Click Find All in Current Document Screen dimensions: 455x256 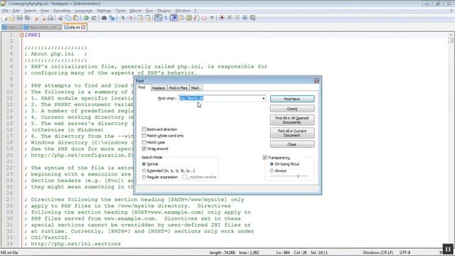pos(292,133)
